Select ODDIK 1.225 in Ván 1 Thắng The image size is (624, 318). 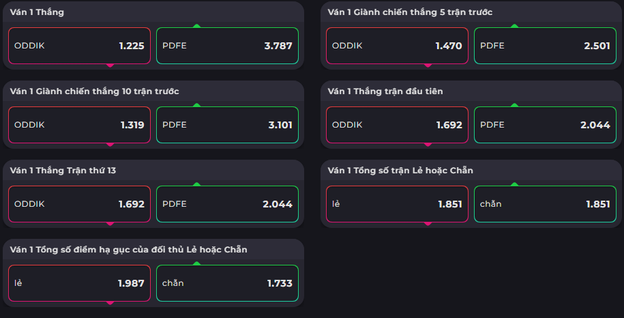coord(79,46)
